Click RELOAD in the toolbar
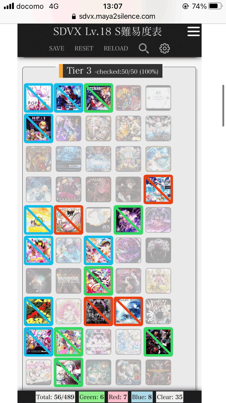Screen dimensions: 226x403 click(x=116, y=48)
